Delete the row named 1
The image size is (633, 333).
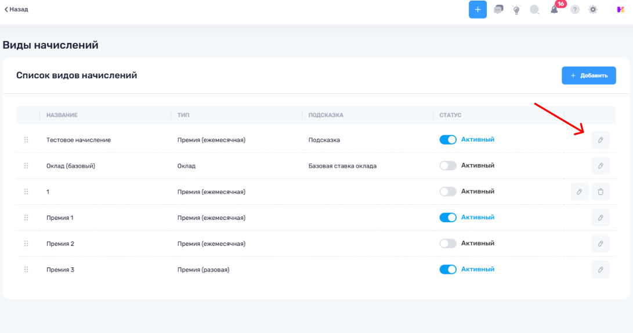click(x=600, y=191)
